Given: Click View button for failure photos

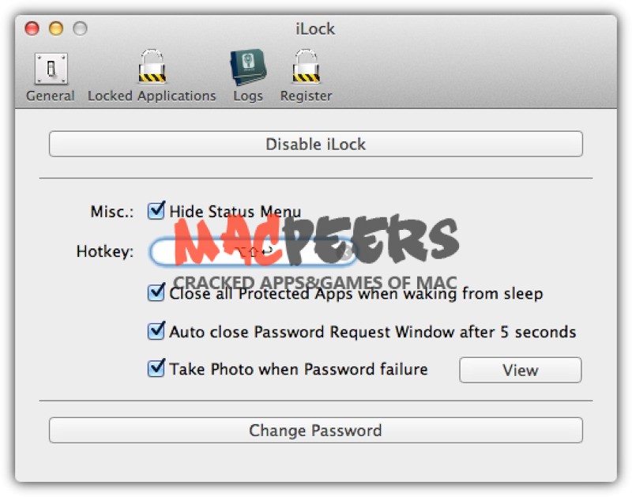Looking at the screenshot, I should point(521,370).
